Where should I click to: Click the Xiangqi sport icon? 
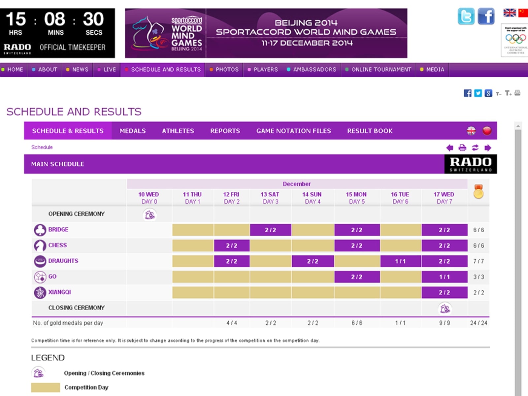tap(40, 292)
